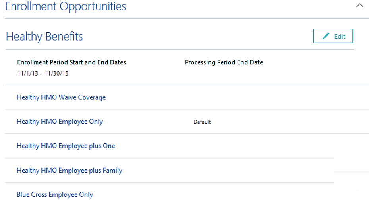This screenshot has width=369, height=204.
Task: Click the Enrollment Period Start and End Dates header
Action: click(x=71, y=62)
